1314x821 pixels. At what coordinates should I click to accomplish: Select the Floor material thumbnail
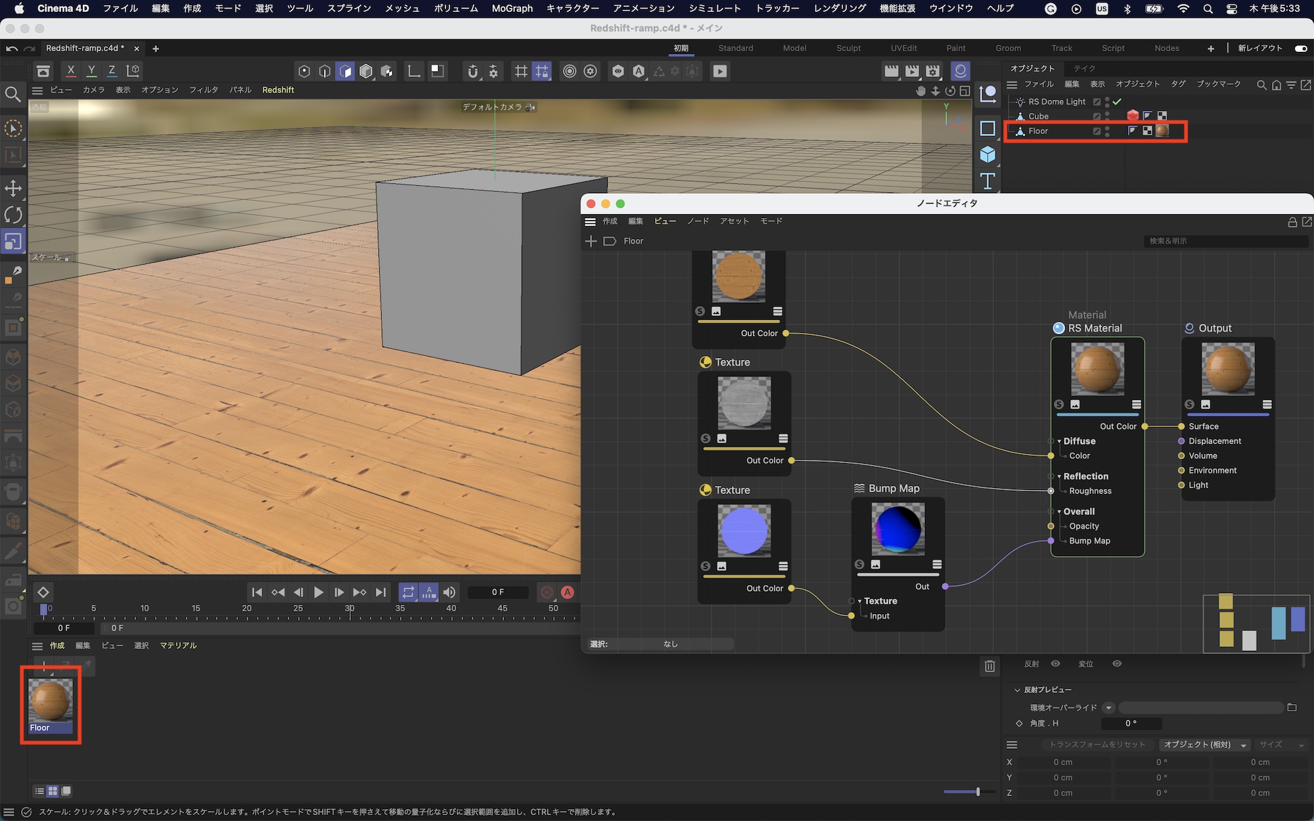click(50, 701)
